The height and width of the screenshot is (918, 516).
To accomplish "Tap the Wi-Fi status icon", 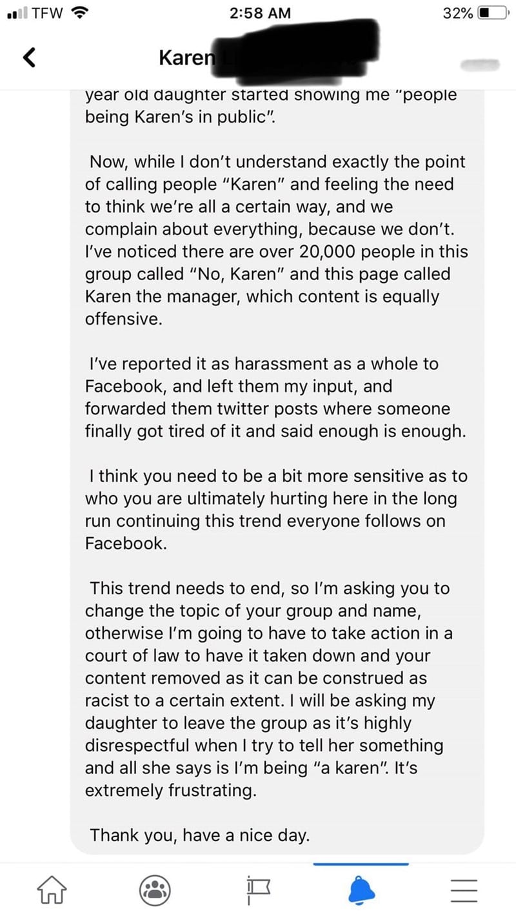I will tap(79, 13).
